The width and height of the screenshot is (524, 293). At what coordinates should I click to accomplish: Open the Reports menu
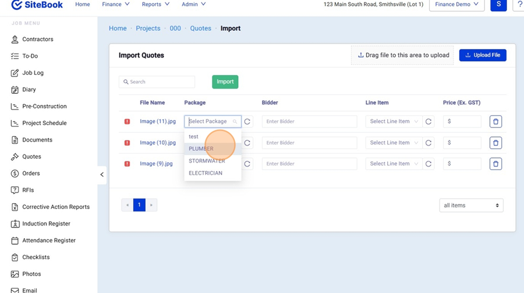(x=155, y=5)
